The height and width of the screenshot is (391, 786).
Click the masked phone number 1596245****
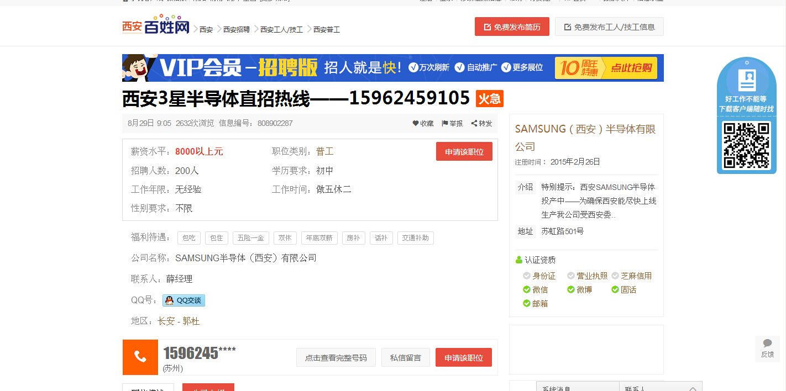[x=200, y=353]
